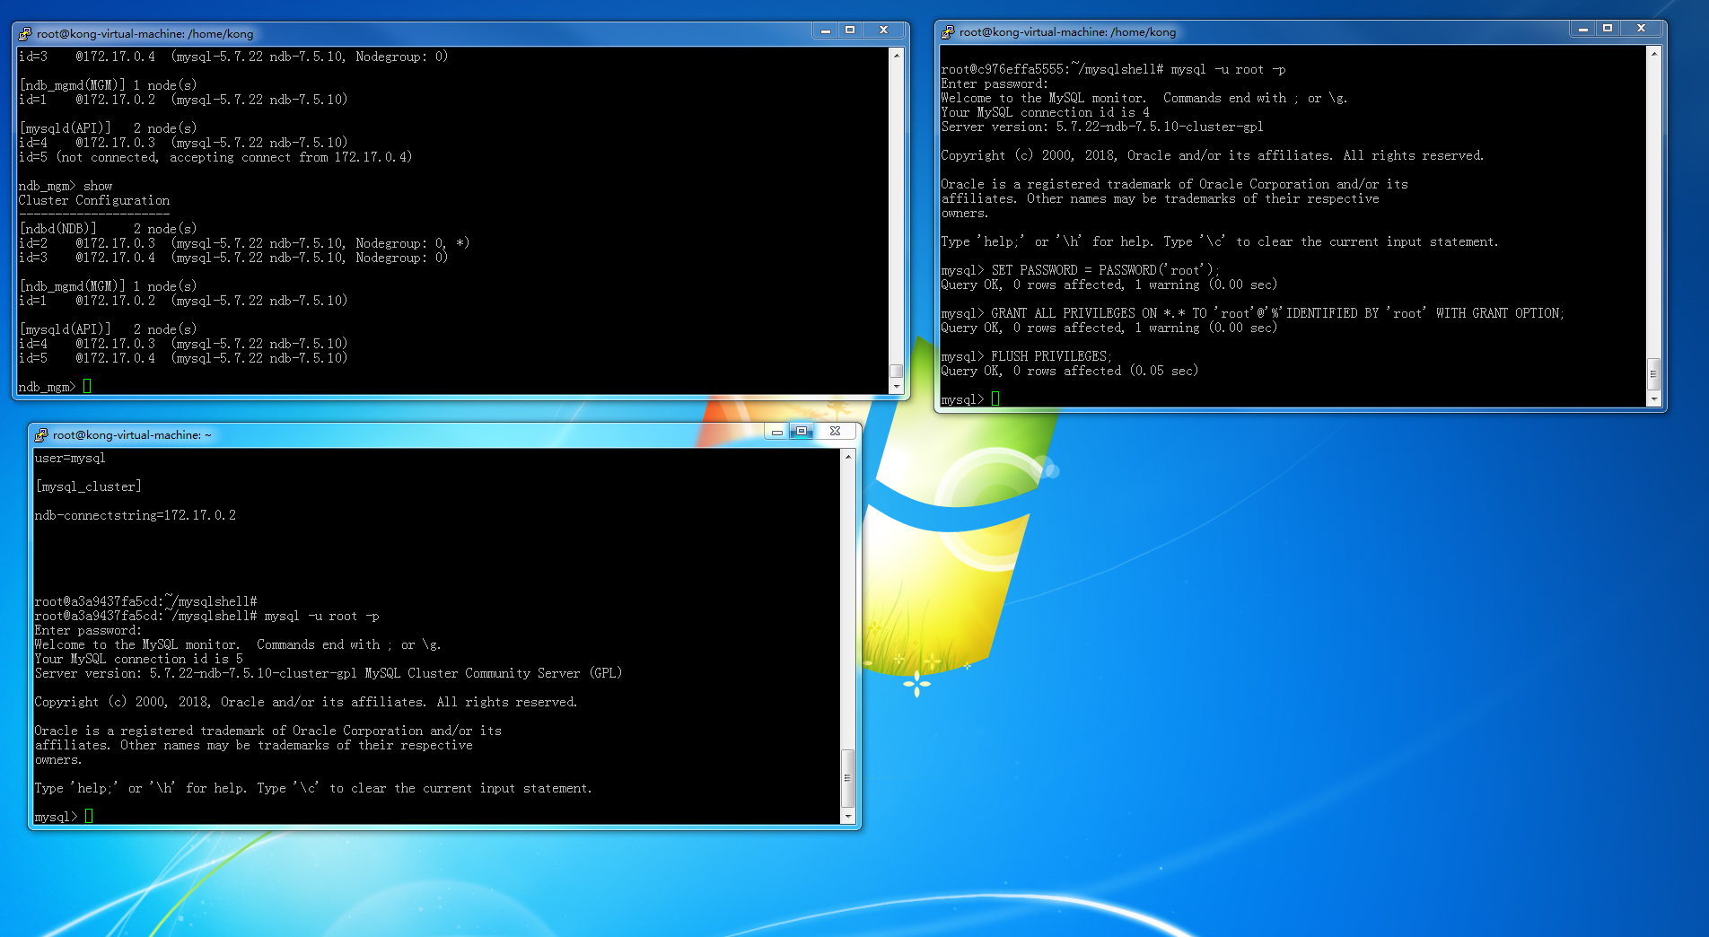Viewport: 1709px width, 937px height.
Task: Click the "Cluster Configuration" line
Action: pos(93,200)
